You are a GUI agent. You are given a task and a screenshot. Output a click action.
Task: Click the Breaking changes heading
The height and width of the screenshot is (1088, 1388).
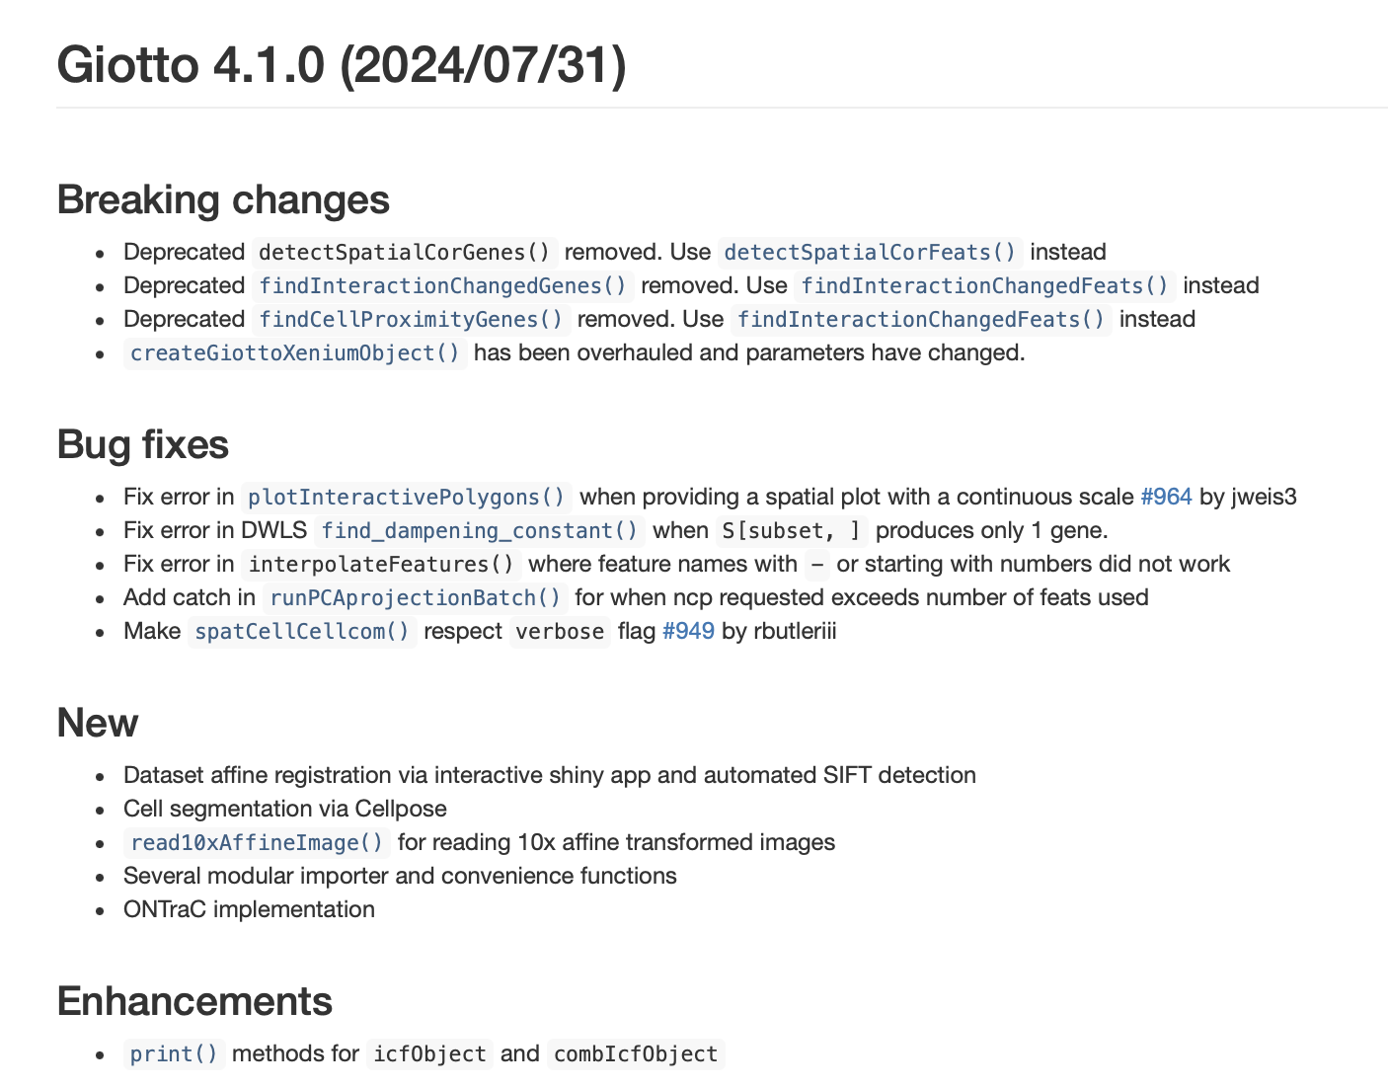pos(223,199)
